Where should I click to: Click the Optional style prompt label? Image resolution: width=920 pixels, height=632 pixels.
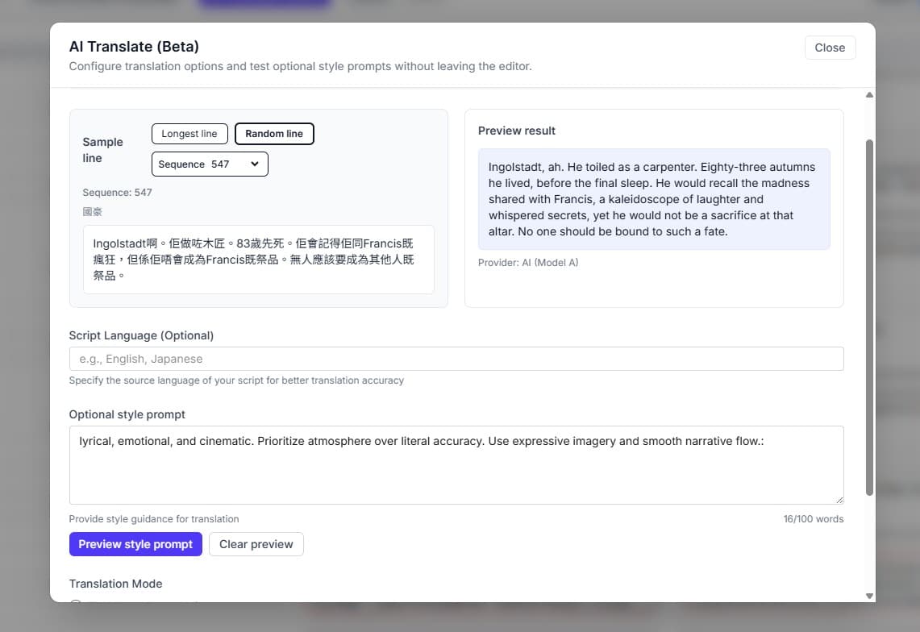(x=127, y=414)
